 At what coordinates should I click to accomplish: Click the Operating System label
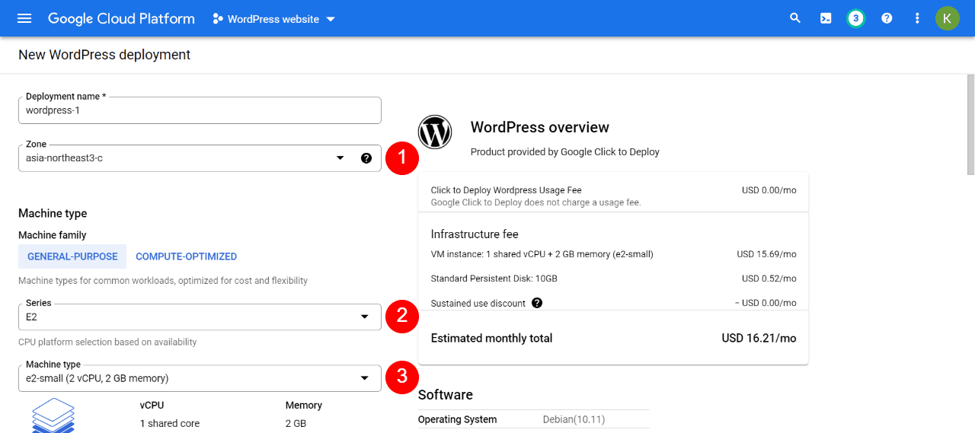pyautogui.click(x=458, y=419)
